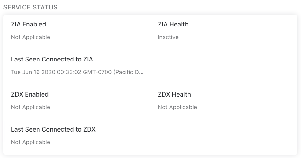Click the Last Seen Connected to ZDX label
Image resolution: width=301 pixels, height=158 pixels.
(x=53, y=129)
